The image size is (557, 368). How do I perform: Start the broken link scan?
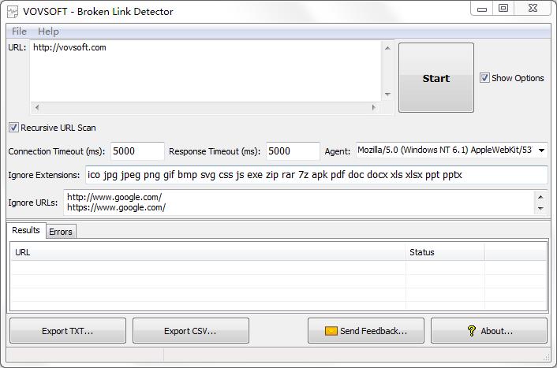click(436, 78)
